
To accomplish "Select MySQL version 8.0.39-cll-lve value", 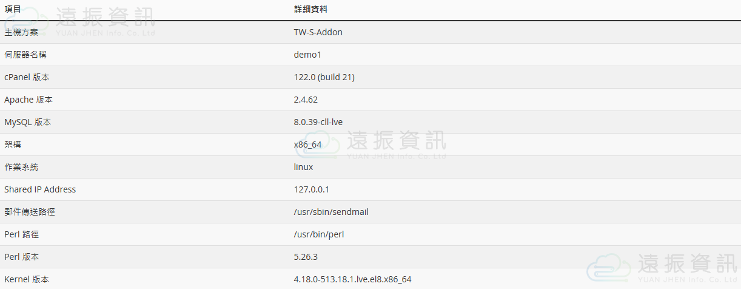I will [318, 122].
